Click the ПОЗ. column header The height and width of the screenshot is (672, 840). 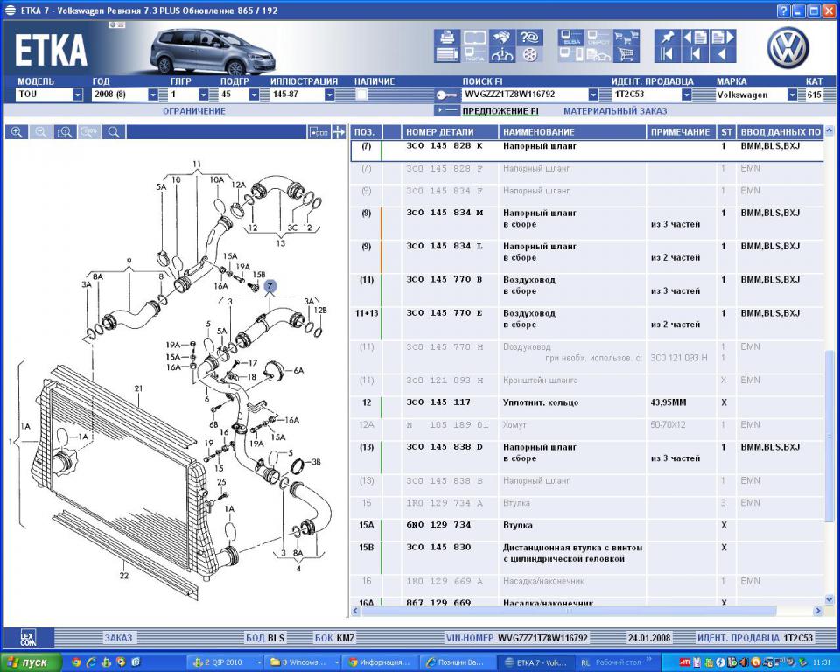[x=366, y=132]
